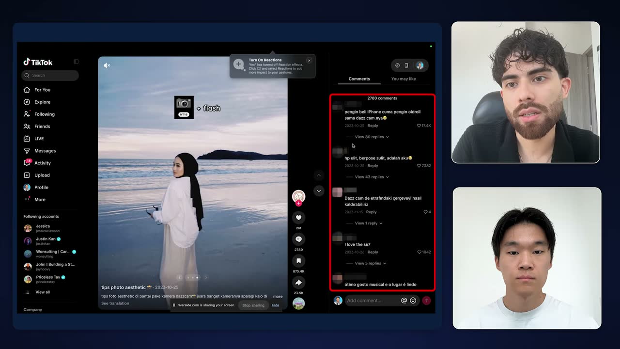Post comment with the red arrow button
The width and height of the screenshot is (620, 349).
pyautogui.click(x=427, y=301)
